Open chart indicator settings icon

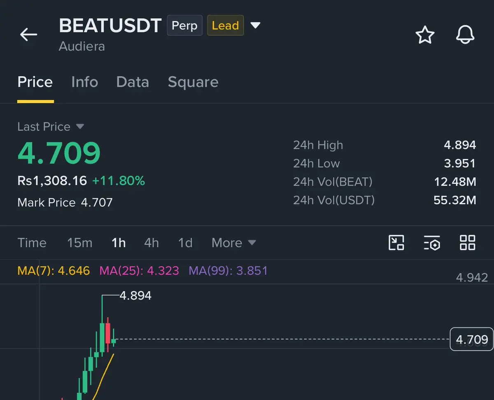pyautogui.click(x=432, y=243)
